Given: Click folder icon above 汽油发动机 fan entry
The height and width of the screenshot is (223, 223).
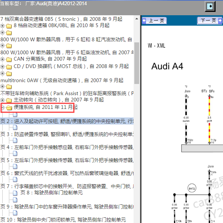Looking at the screenshot, I should pyautogui.click(x=9, y=33).
